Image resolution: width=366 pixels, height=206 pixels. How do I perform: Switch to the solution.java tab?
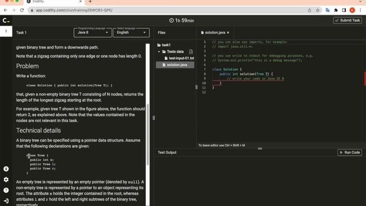point(215,33)
